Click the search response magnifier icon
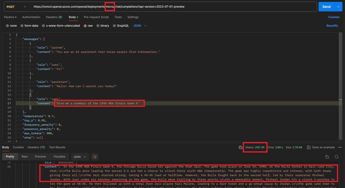 [336, 157]
